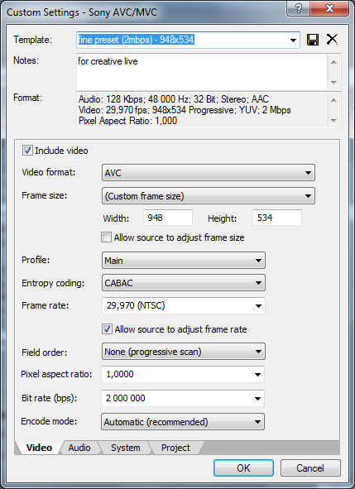Open the Encode mode dropdown

pos(183,422)
